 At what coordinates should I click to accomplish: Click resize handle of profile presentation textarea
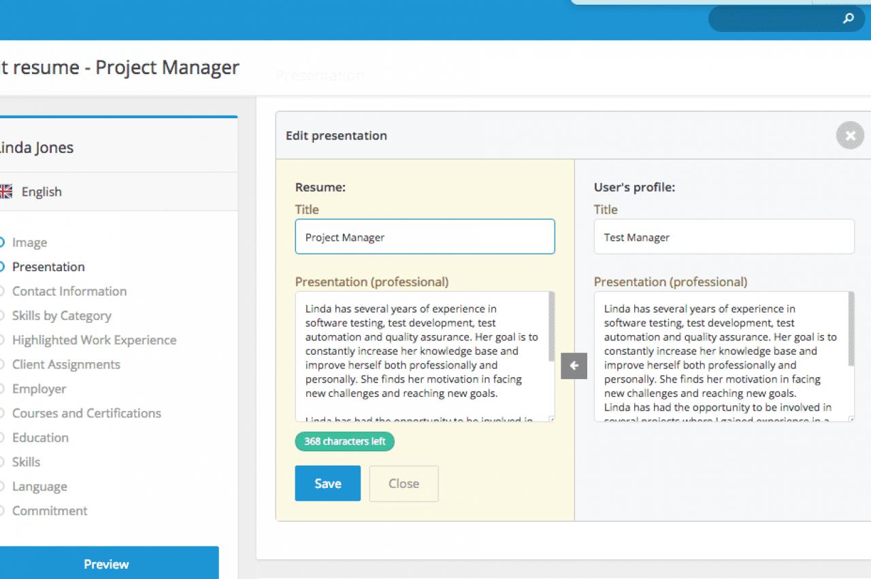click(851, 419)
